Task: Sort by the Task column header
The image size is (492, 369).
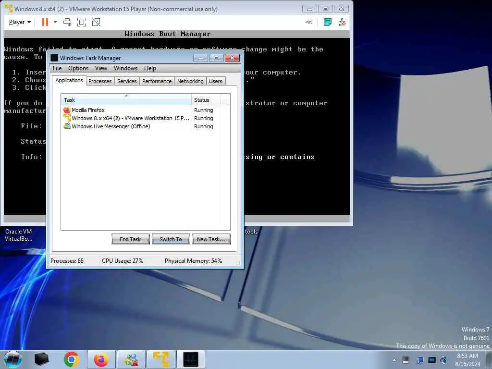Action: tap(126, 100)
